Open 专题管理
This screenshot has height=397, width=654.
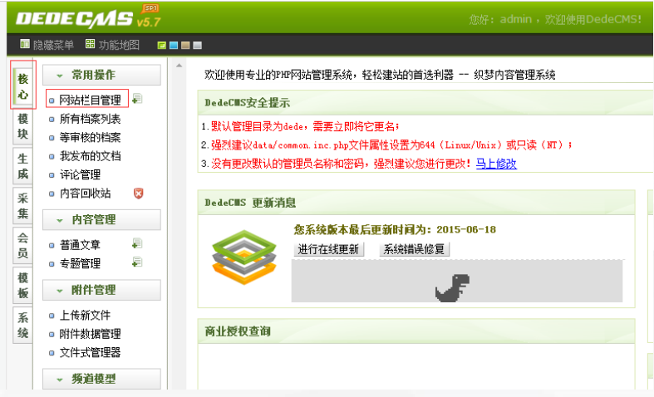coord(80,263)
